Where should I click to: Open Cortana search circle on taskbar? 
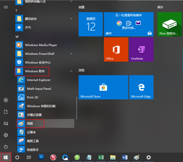pyautogui.click(x=17, y=158)
